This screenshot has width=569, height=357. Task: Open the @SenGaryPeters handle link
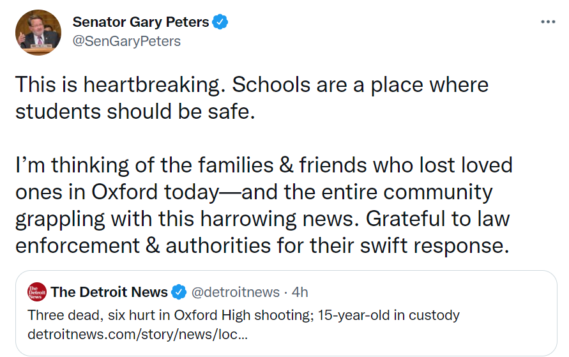point(126,42)
